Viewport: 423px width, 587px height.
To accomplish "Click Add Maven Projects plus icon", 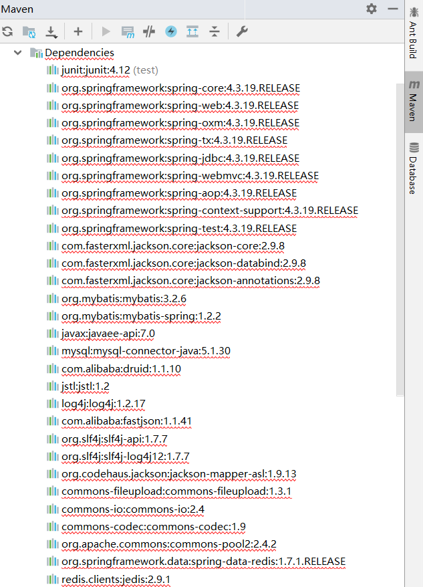I will [78, 31].
